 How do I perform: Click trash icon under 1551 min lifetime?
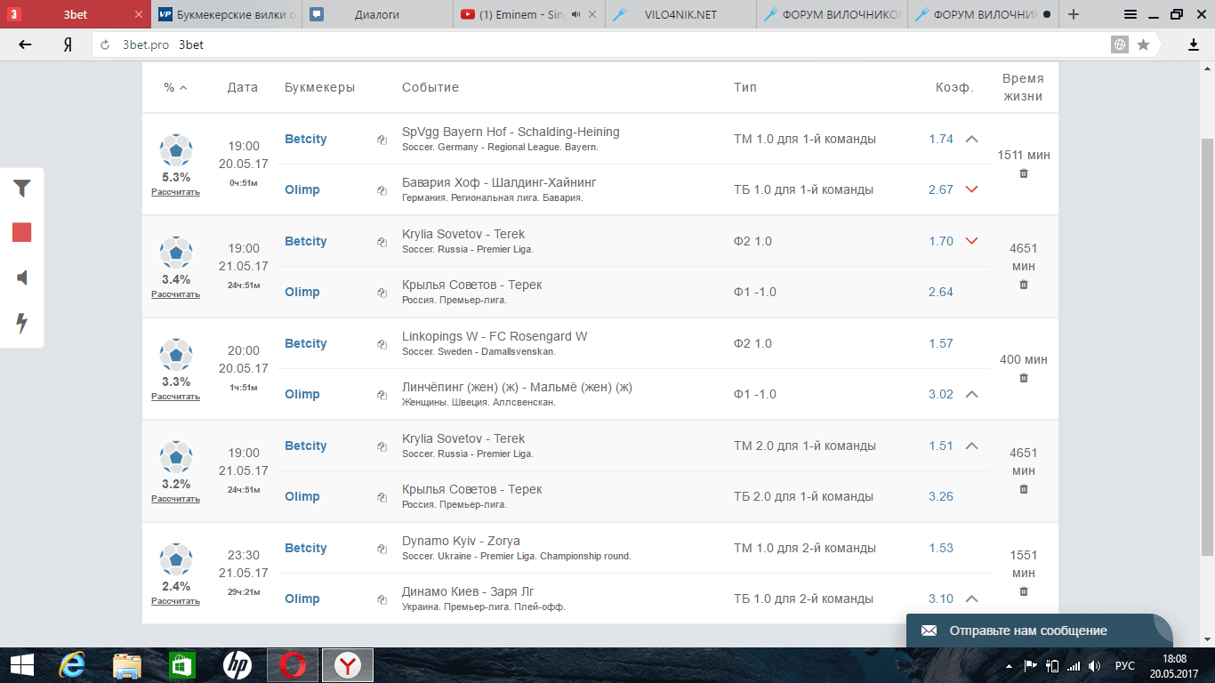[1023, 591]
